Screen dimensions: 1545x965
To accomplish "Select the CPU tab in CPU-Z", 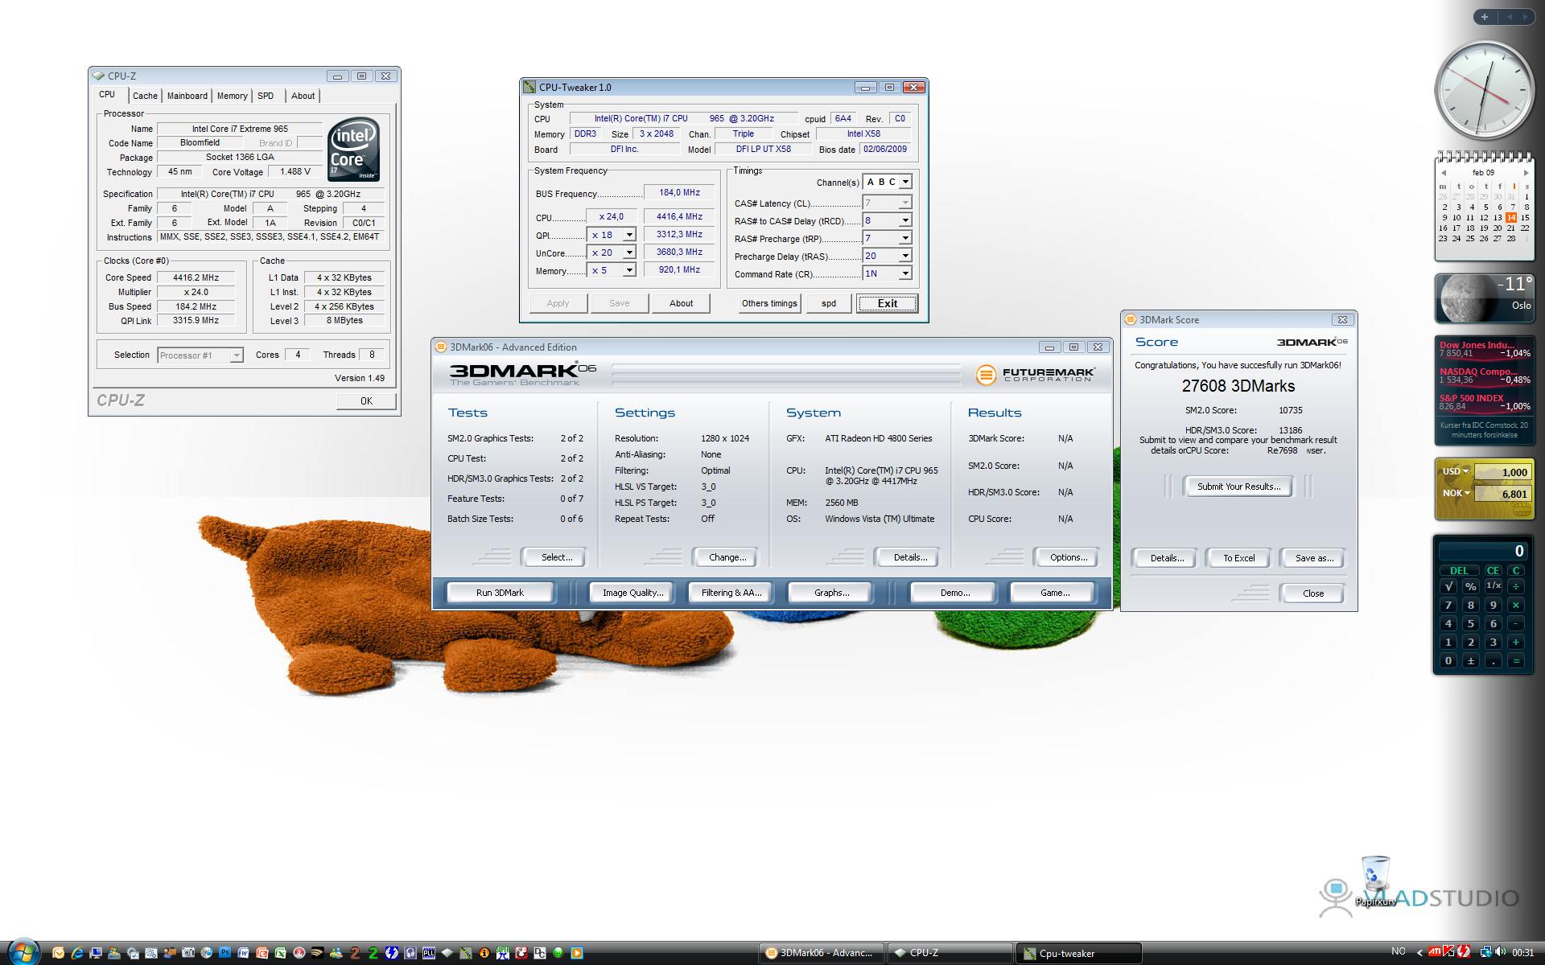I will click(108, 95).
